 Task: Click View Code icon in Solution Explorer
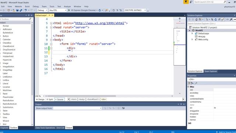[228, 20]
